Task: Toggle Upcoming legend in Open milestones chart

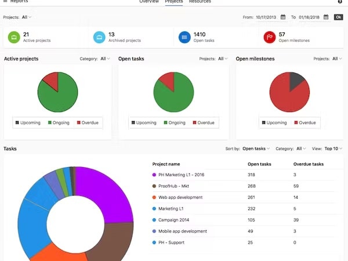Action: pyautogui.click(x=274, y=122)
